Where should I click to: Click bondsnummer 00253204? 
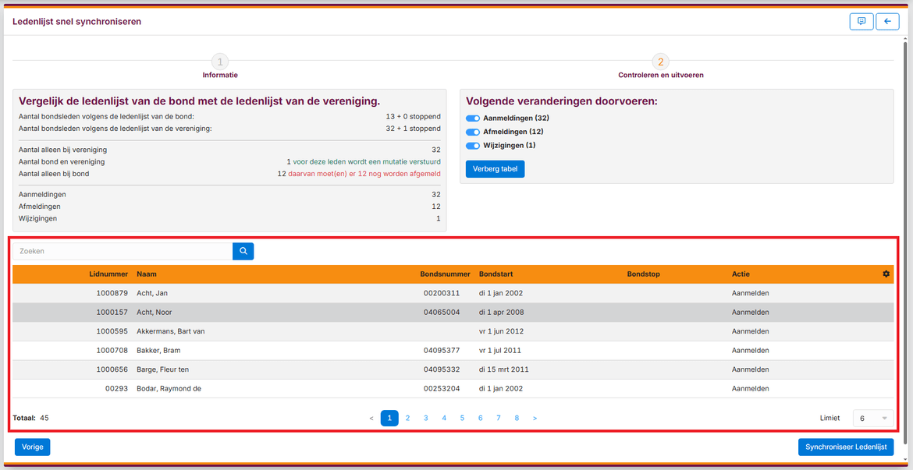442,389
